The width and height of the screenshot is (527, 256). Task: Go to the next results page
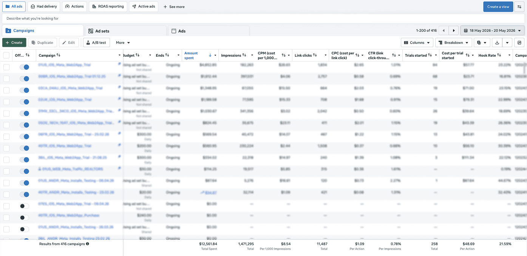(454, 31)
